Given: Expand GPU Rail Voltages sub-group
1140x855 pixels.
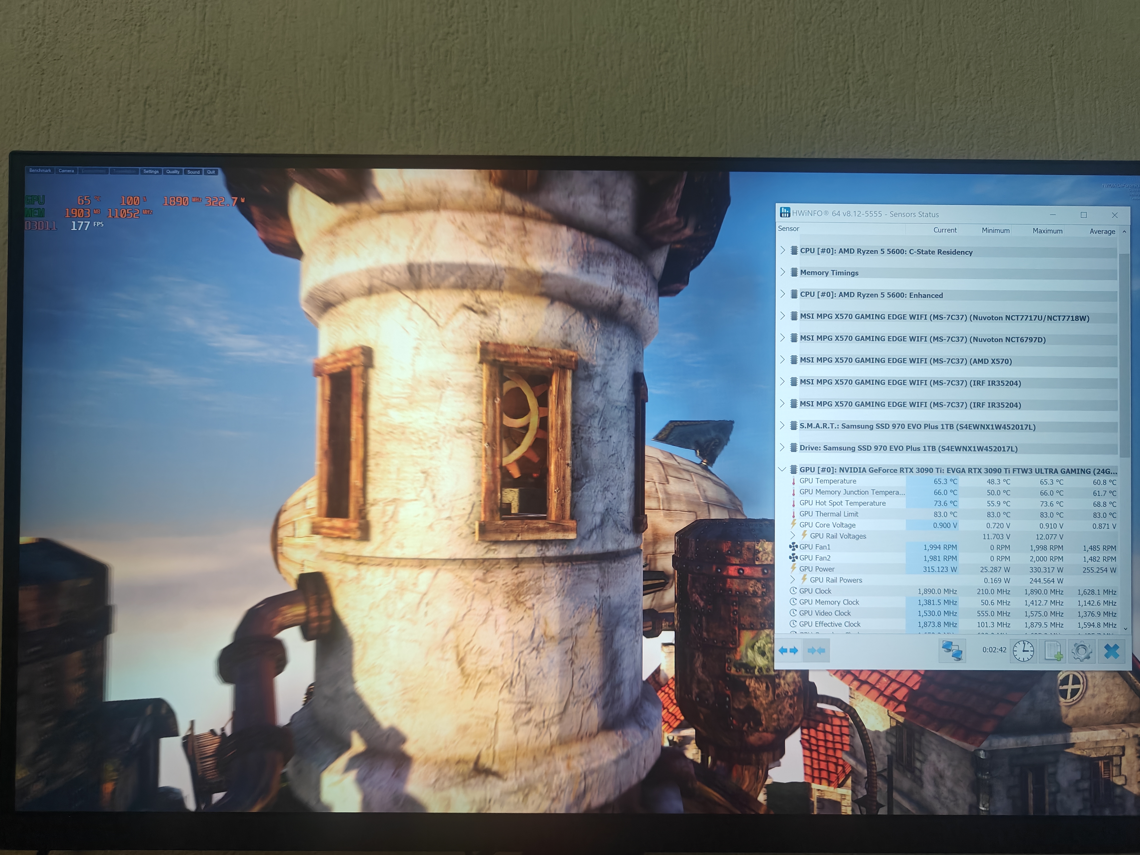Looking at the screenshot, I should (x=793, y=535).
